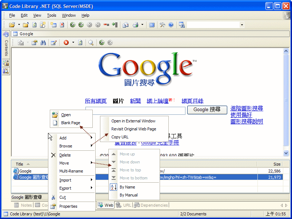Click the gray right arrow toolbar icon
The width and height of the screenshot is (292, 219).
pos(98,25)
